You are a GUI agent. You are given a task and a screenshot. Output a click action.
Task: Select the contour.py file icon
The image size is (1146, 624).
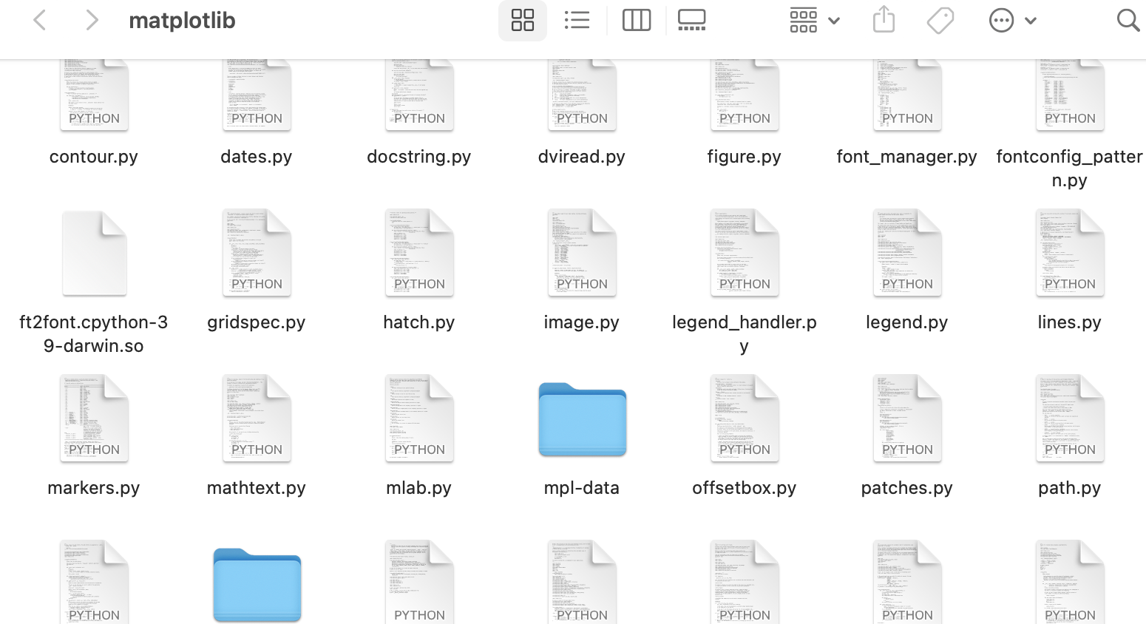(94, 95)
